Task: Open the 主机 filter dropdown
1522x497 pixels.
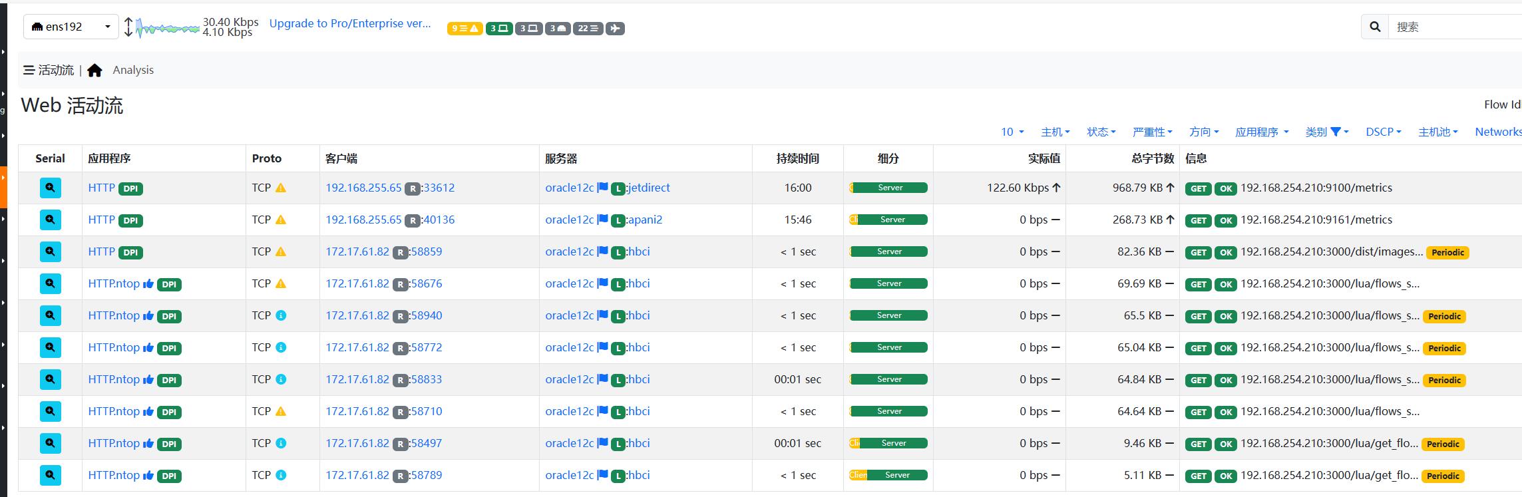Action: 1055,132
